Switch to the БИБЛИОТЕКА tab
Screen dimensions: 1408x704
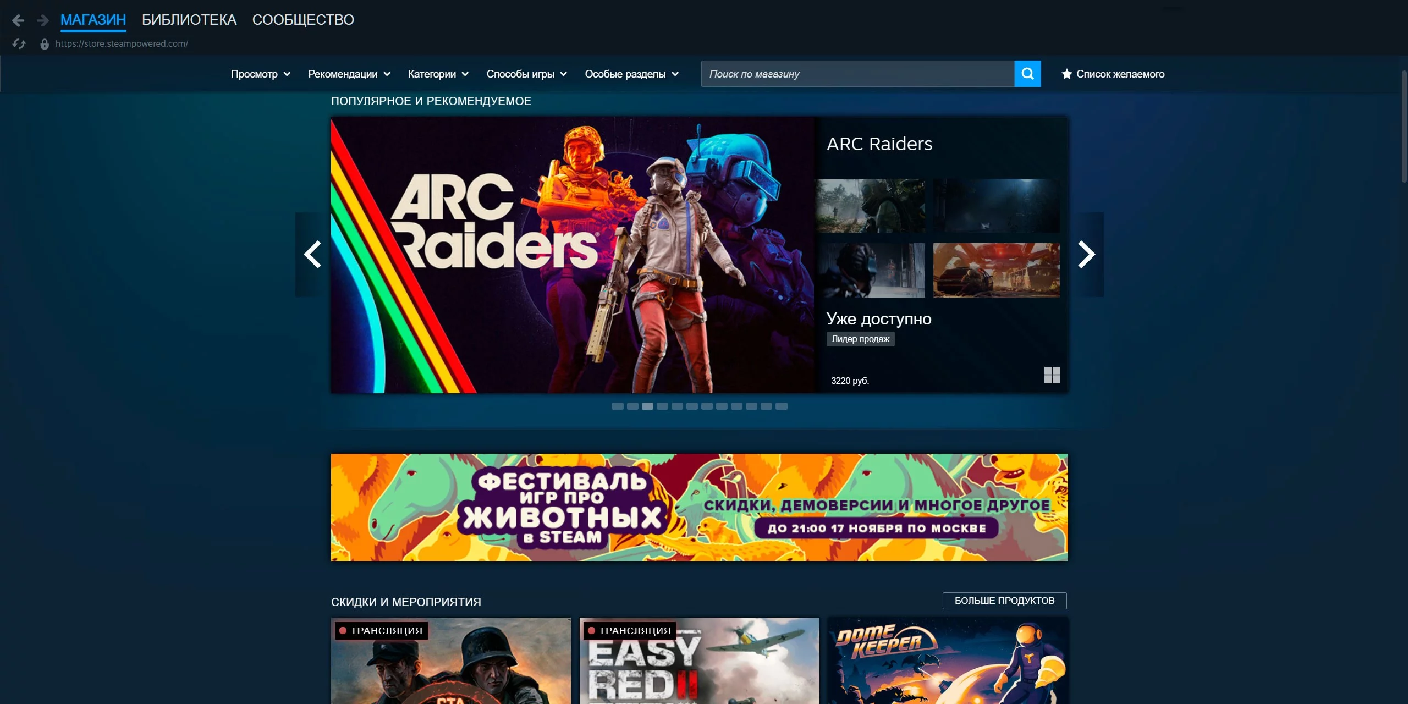click(189, 20)
